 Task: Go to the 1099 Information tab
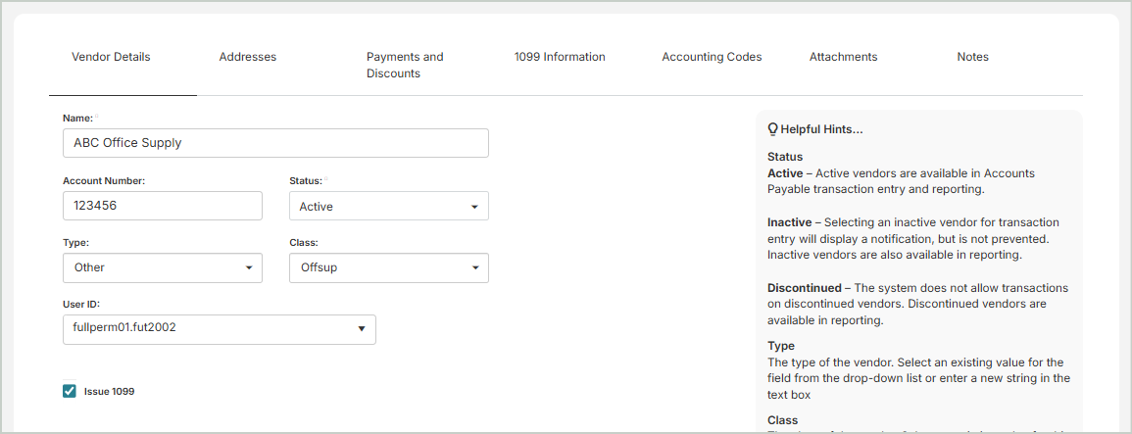tap(560, 57)
